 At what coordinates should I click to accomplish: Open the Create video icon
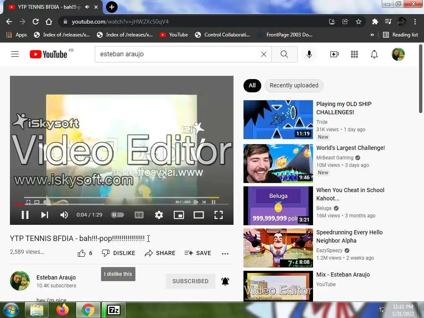[335, 54]
